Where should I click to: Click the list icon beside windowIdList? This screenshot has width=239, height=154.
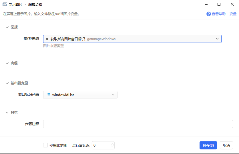click(49, 95)
